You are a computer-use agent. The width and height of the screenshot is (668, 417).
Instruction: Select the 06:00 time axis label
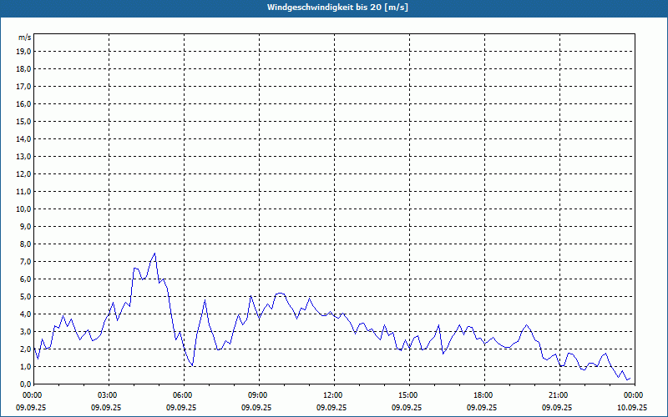coord(182,394)
